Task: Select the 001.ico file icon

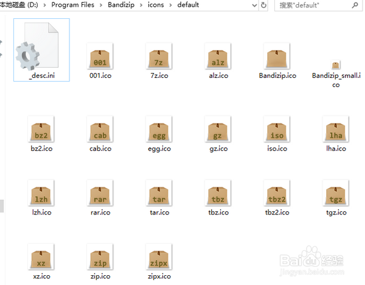Action: pos(100,56)
